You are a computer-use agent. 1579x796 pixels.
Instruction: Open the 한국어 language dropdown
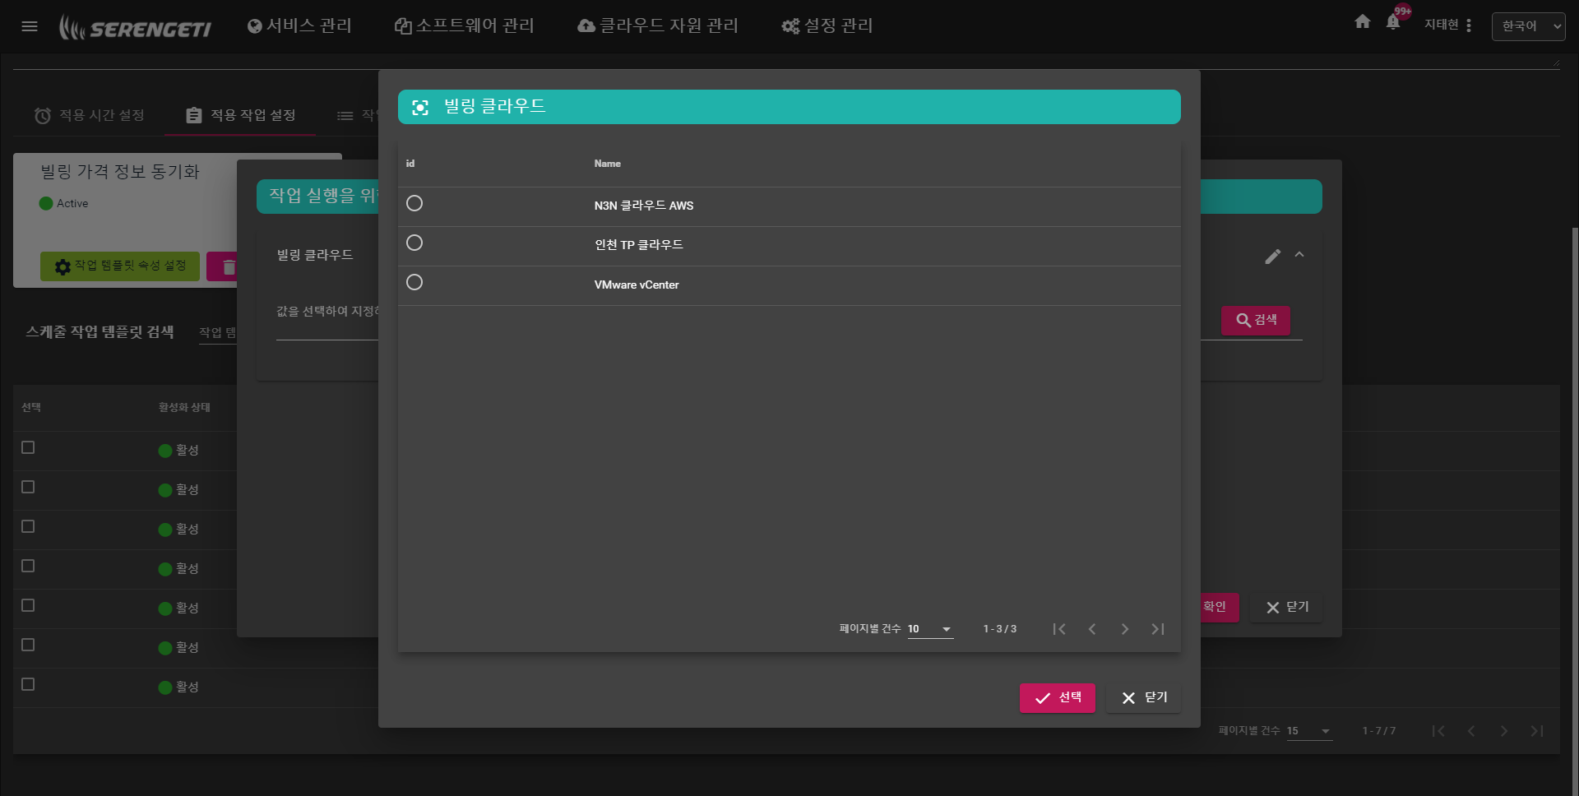(1528, 26)
